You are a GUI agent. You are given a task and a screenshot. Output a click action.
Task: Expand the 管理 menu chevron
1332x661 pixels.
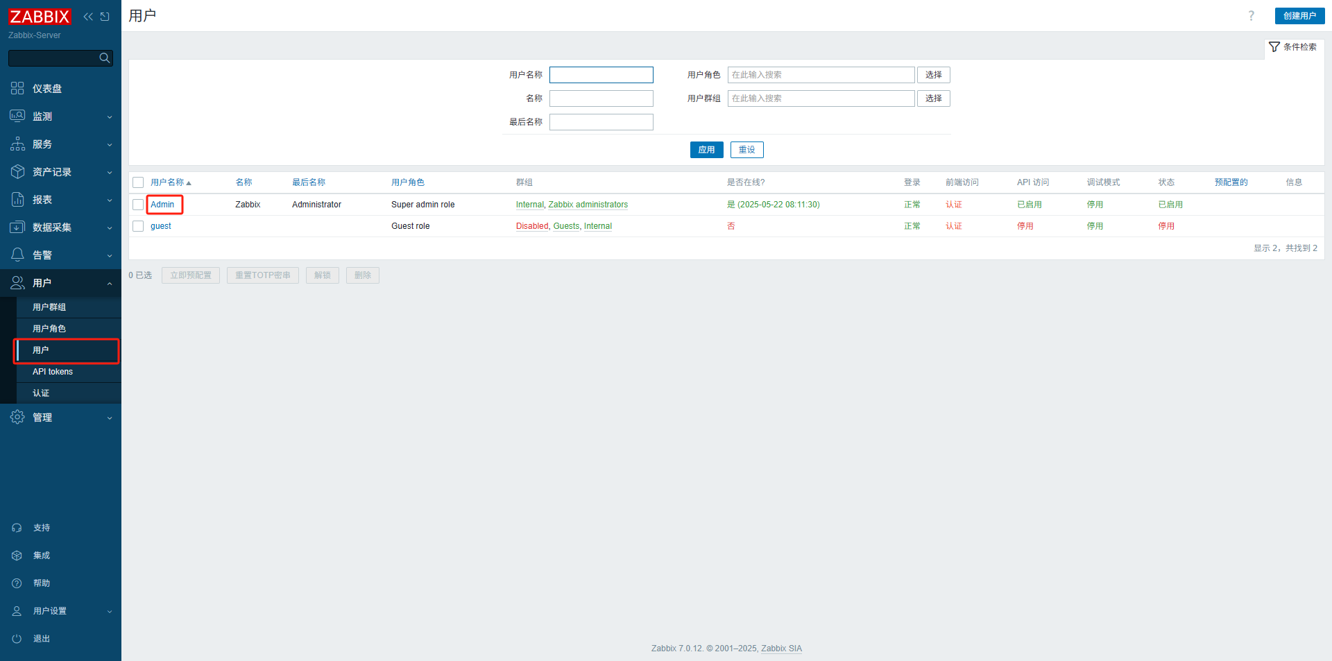110,418
